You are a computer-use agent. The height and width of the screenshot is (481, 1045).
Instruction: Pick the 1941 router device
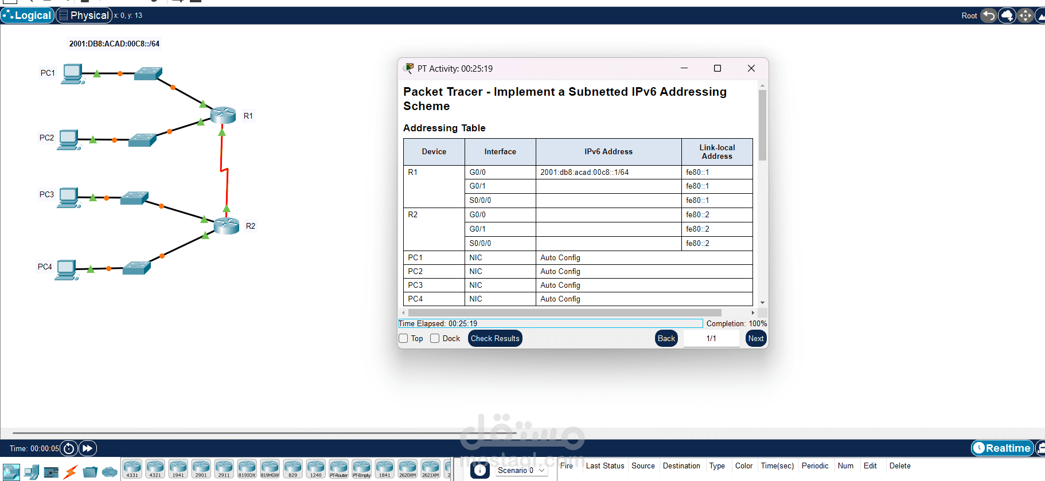click(178, 469)
